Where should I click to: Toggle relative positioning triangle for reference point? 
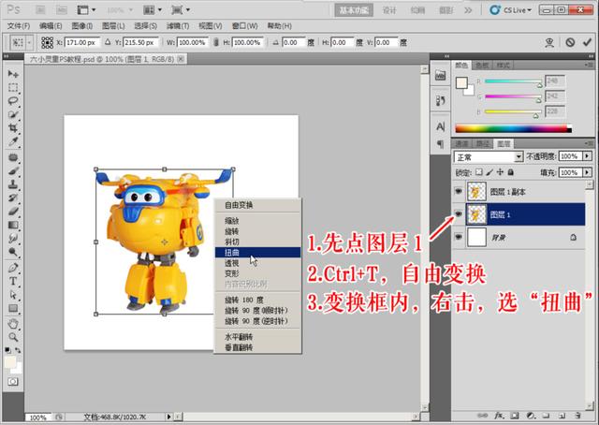(x=108, y=42)
